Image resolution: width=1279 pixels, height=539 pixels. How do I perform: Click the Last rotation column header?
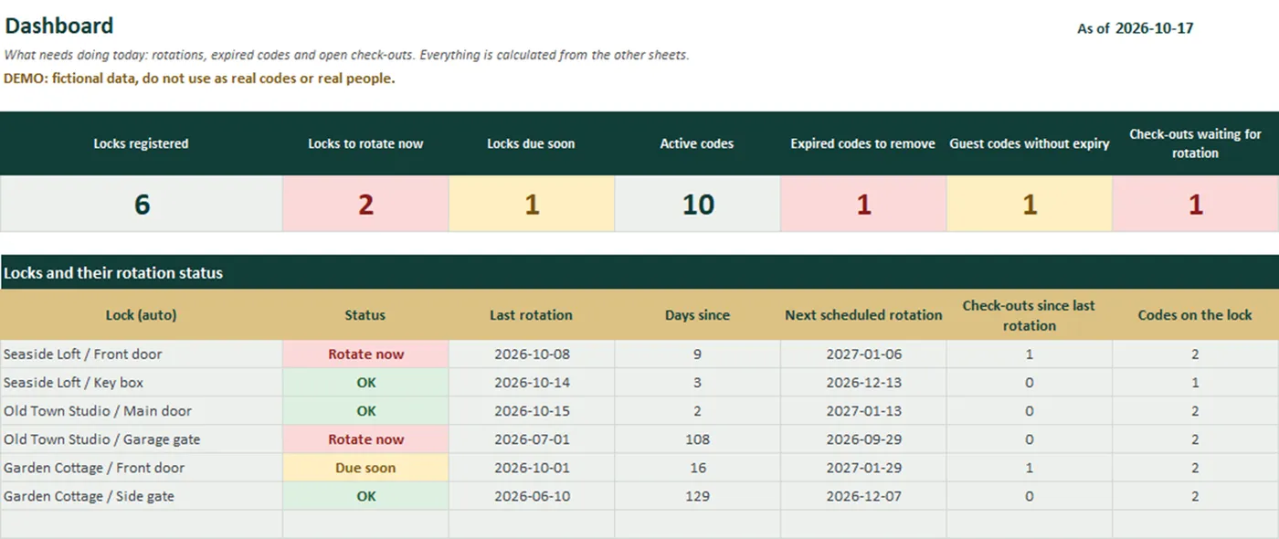coord(531,315)
